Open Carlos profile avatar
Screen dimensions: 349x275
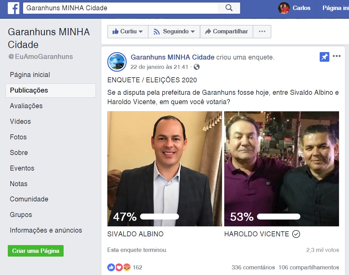click(x=284, y=8)
